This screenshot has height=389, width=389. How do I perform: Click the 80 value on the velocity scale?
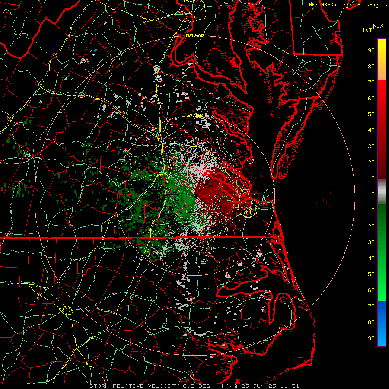click(x=371, y=66)
